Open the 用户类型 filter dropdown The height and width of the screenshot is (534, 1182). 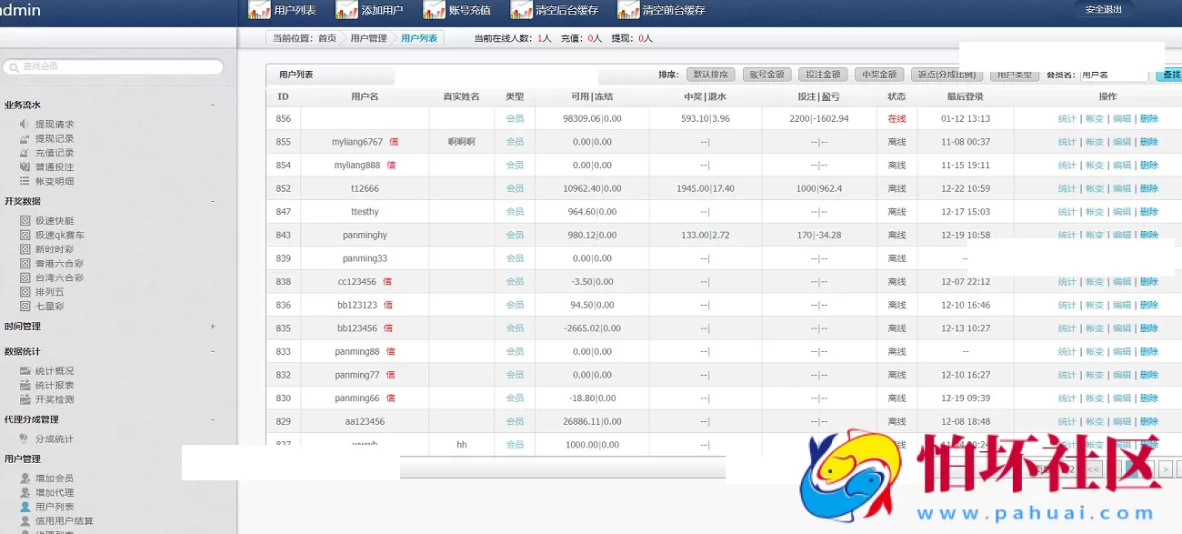point(1016,76)
